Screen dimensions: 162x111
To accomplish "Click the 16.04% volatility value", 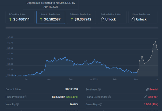I will click(74, 104).
